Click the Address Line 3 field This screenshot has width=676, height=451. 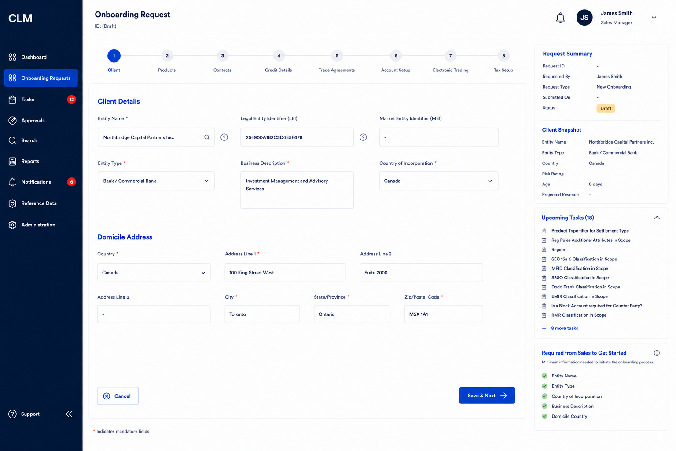(x=154, y=314)
